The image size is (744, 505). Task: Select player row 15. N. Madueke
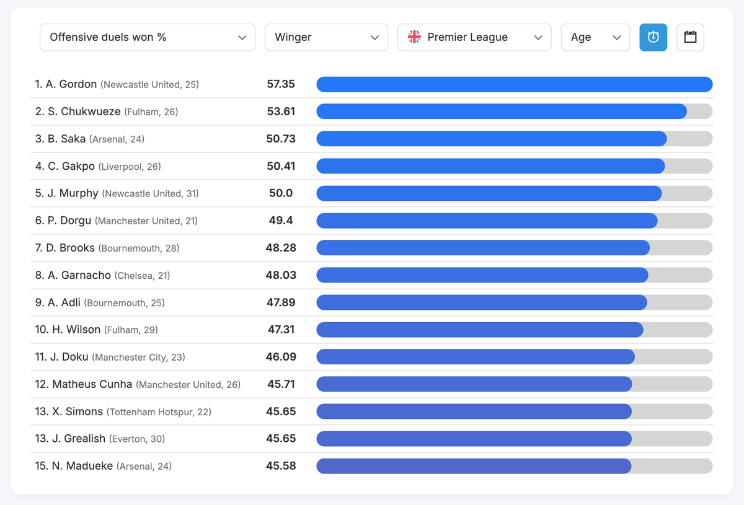point(373,466)
